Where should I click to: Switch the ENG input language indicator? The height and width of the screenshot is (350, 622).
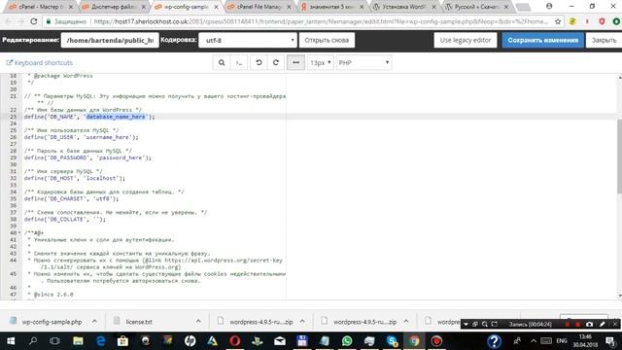[562, 341]
